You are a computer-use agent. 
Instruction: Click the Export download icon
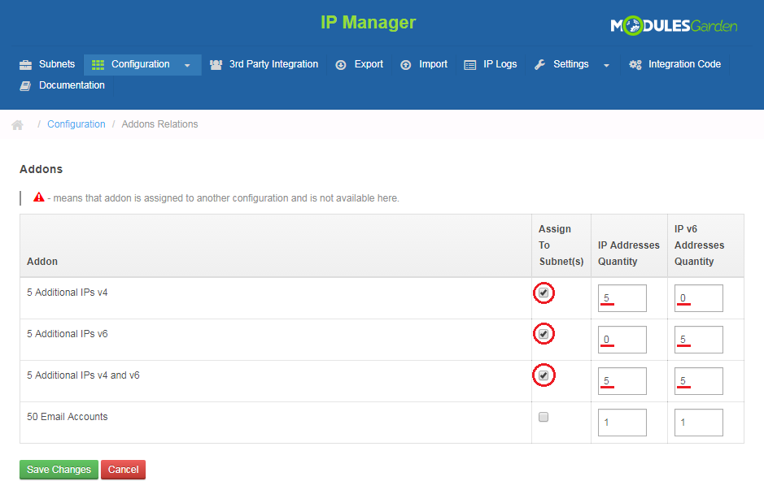click(341, 65)
